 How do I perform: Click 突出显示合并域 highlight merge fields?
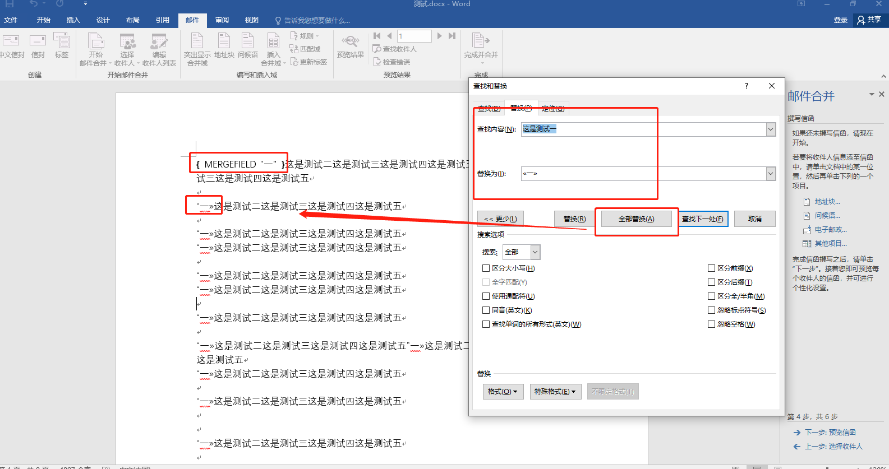coord(197,49)
